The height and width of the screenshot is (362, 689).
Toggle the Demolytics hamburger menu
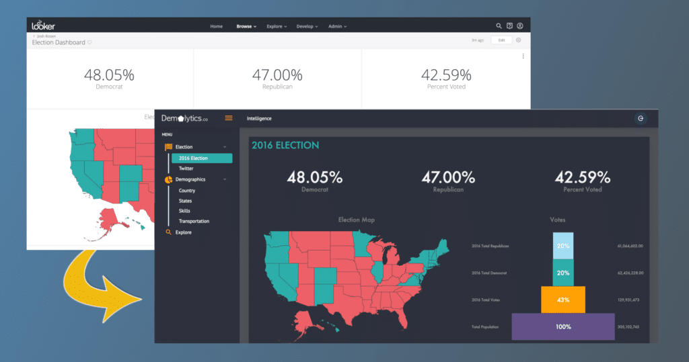tap(229, 118)
